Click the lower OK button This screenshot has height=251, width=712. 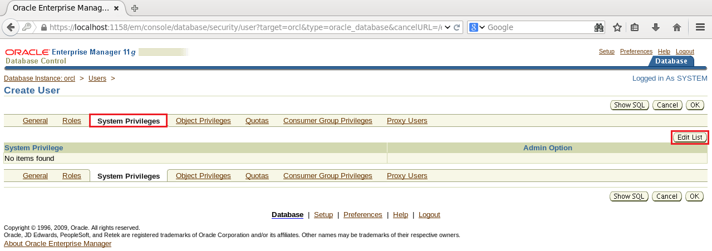coord(694,196)
